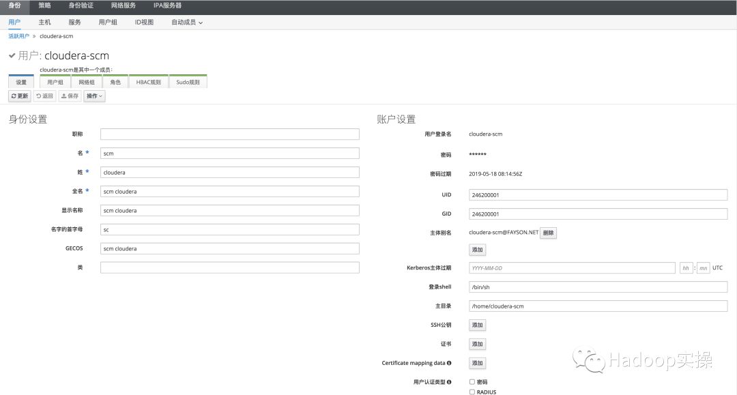Switch to the 主机 sub-navigation tab
The width and height of the screenshot is (737, 395).
[44, 22]
